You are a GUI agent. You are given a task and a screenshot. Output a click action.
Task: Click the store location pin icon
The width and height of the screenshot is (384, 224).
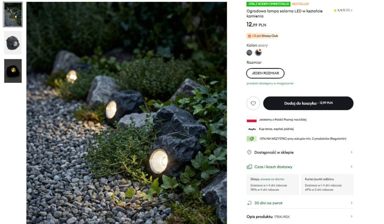(x=249, y=152)
